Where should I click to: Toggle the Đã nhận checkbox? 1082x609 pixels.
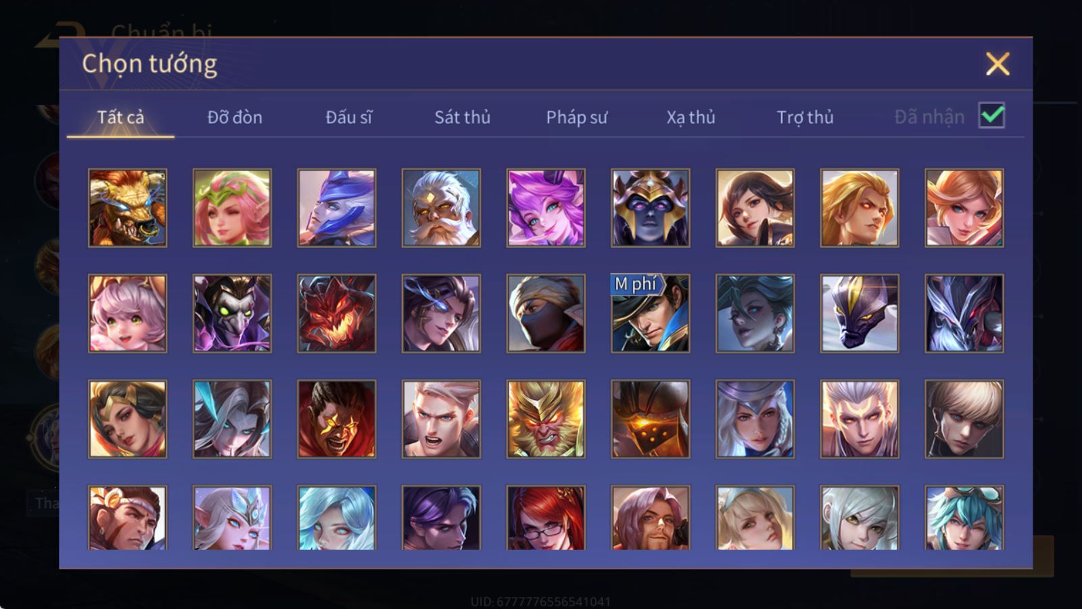pos(991,116)
